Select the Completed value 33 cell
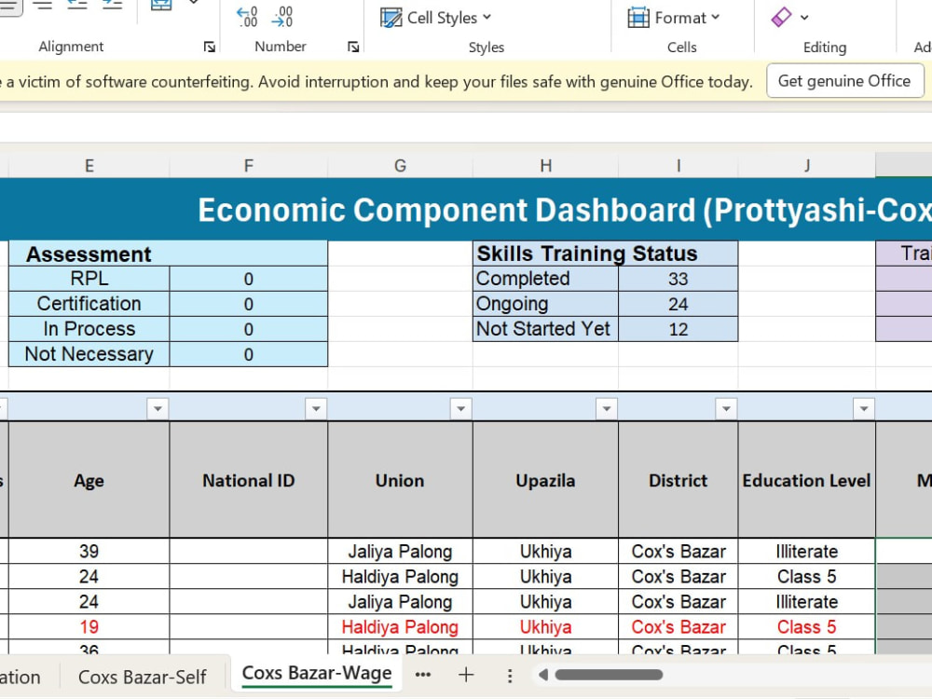 (678, 278)
